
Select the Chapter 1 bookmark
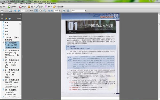tap(12, 39)
